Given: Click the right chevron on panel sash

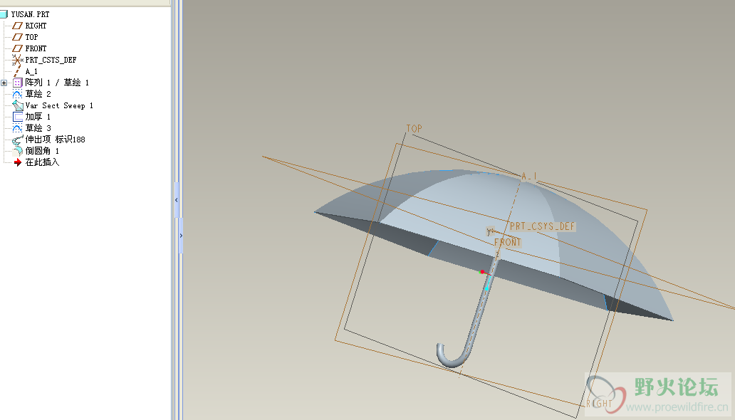Looking at the screenshot, I should [x=181, y=236].
